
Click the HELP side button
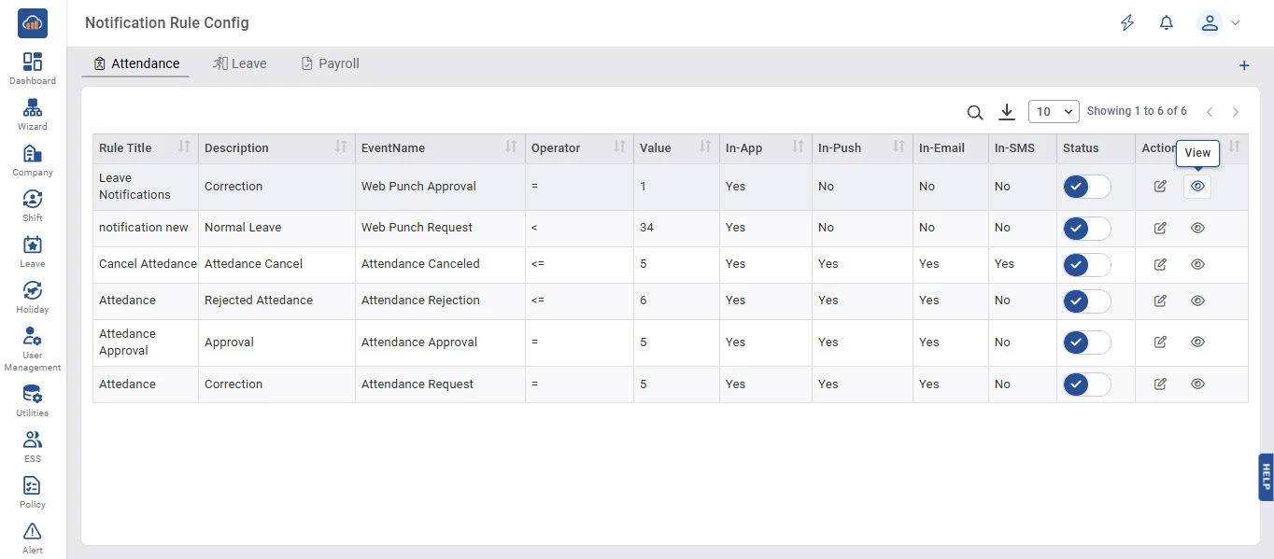pos(1266,477)
